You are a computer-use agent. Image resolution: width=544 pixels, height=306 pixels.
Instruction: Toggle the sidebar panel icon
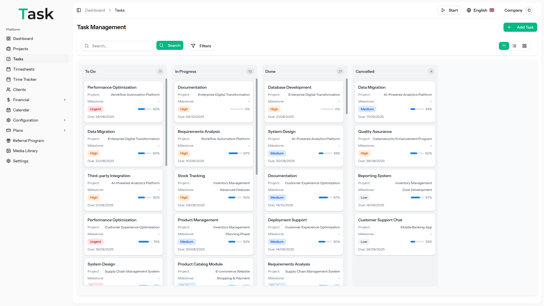point(79,10)
